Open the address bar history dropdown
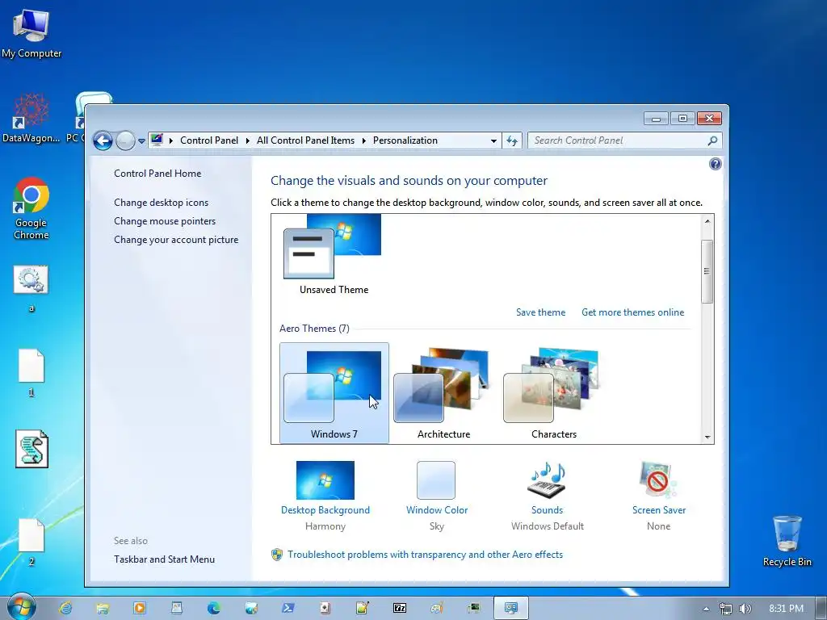This screenshot has height=620, width=827. [x=493, y=140]
